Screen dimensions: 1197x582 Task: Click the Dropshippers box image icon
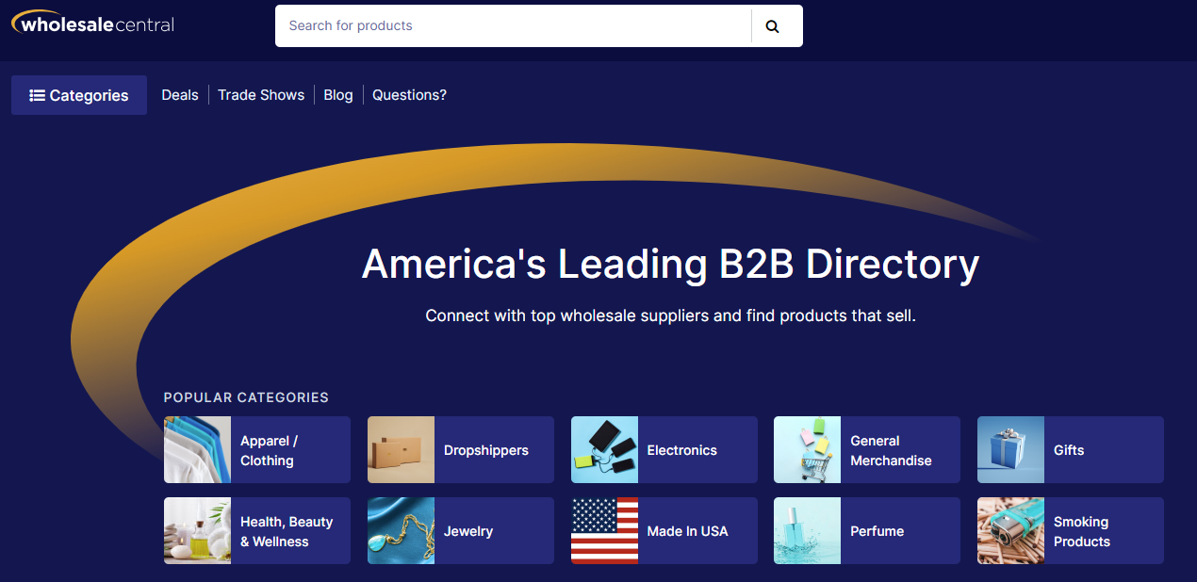(x=401, y=449)
